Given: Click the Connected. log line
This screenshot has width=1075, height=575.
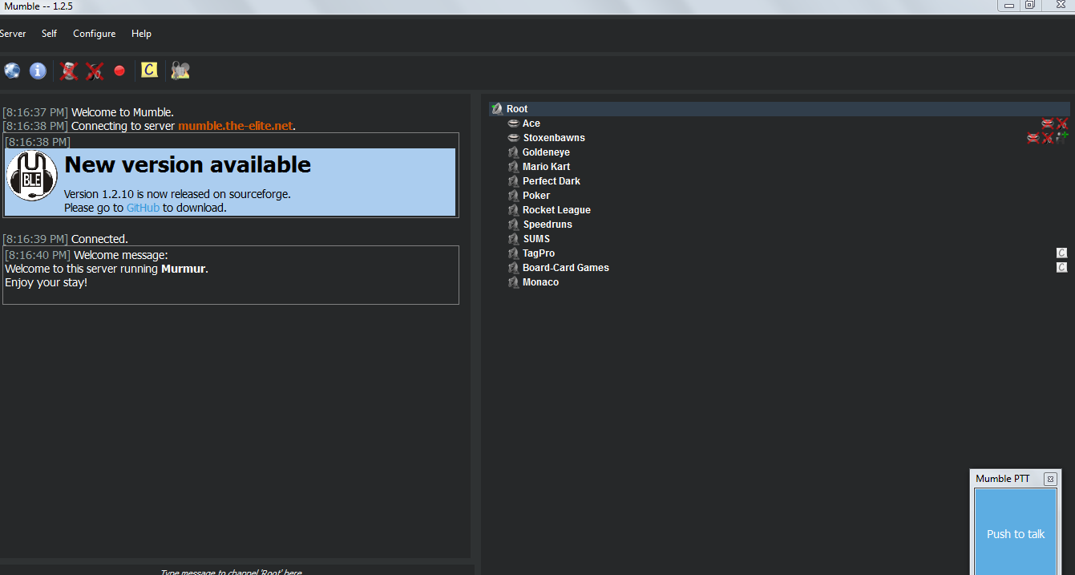Looking at the screenshot, I should pos(99,239).
